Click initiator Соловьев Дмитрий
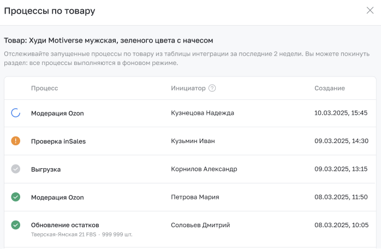This screenshot has width=381, height=249. click(x=200, y=225)
